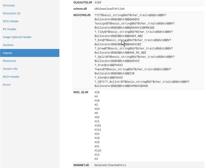This screenshot has height=168, width=206.
Task: Click WS2_32 ordinal #16
Action: [97, 142]
